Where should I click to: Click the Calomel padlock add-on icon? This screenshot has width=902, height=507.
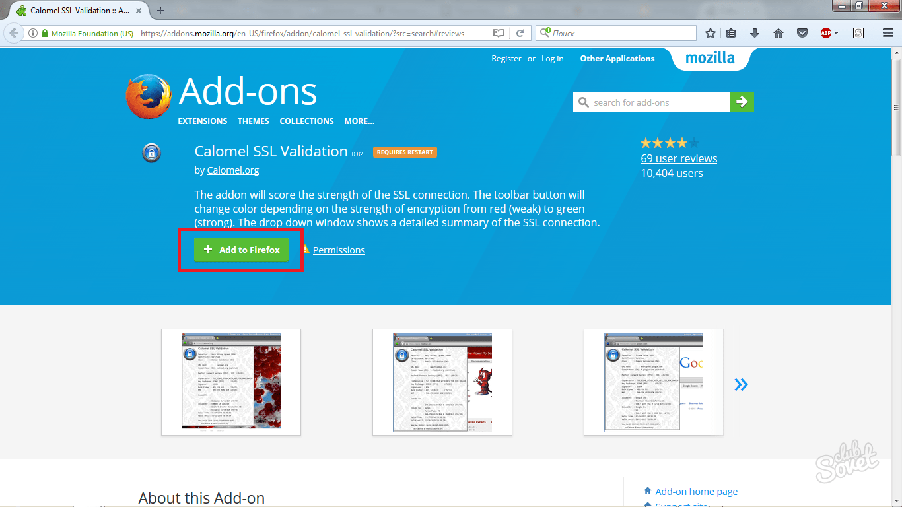[152, 153]
